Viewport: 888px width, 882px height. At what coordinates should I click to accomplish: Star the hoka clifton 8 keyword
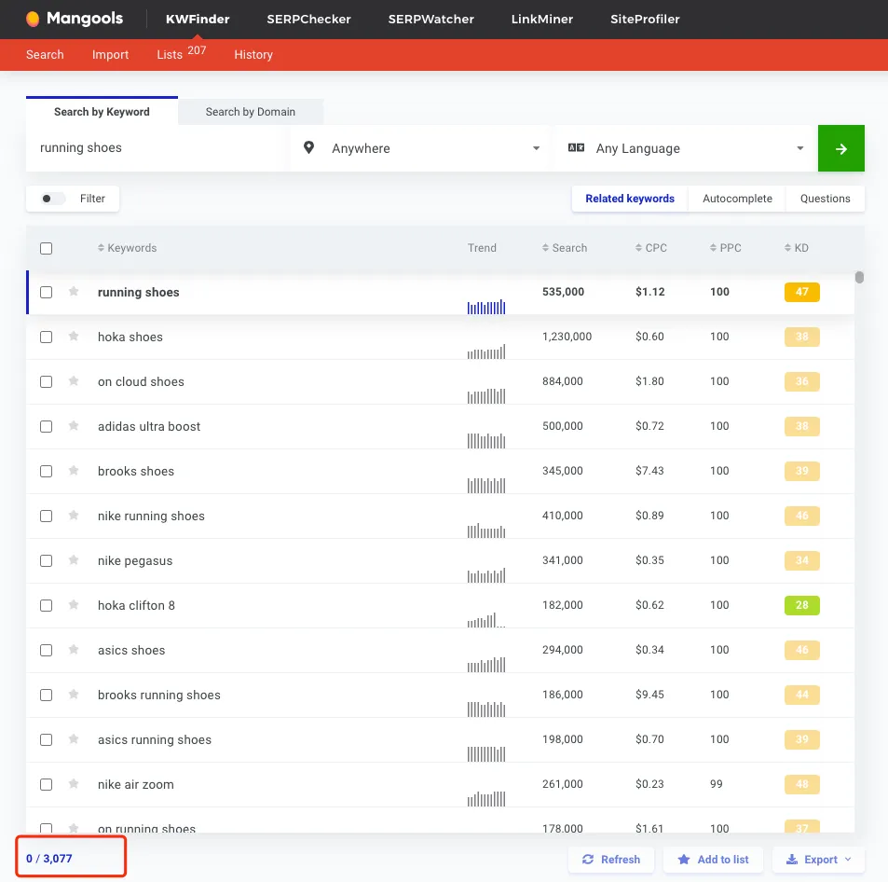point(74,605)
